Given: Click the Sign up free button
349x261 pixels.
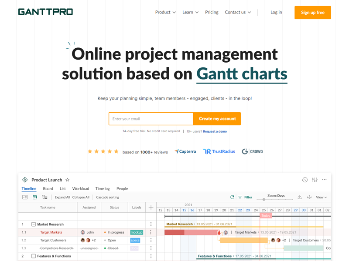Looking at the screenshot, I should click(313, 13).
